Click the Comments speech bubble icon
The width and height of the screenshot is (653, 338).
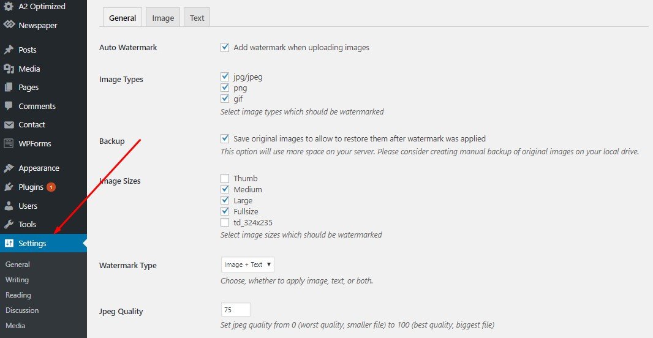pyautogui.click(x=9, y=106)
